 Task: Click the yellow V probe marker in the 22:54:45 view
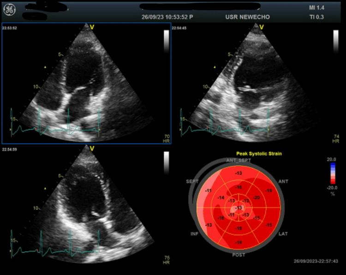[262, 27]
